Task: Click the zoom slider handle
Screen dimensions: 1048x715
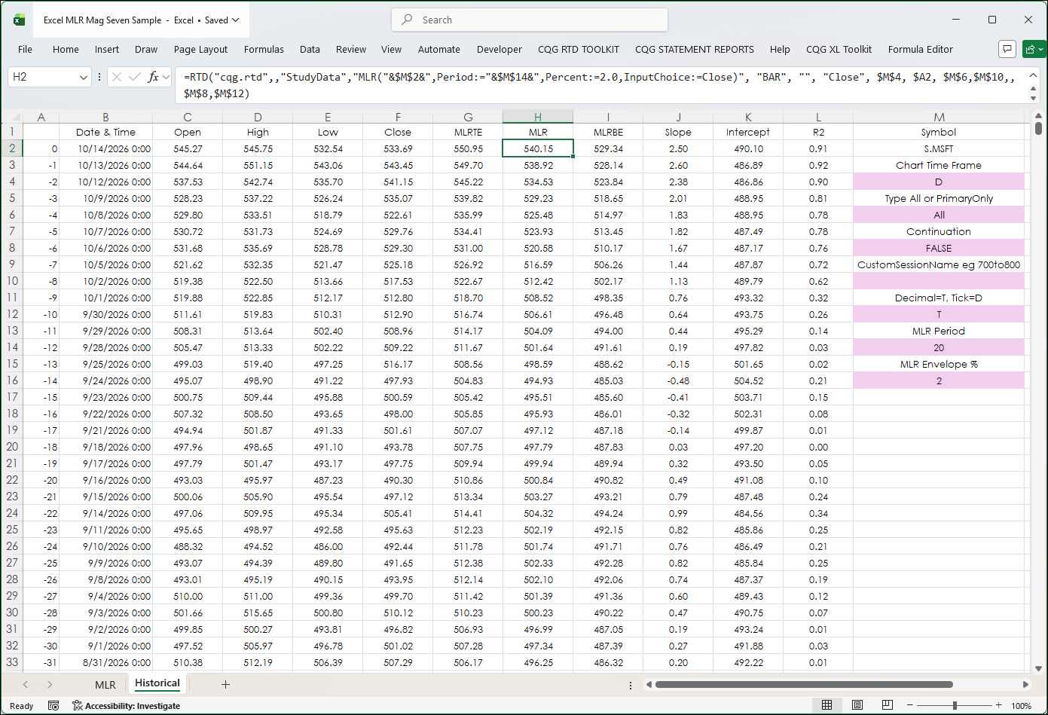Action: (x=955, y=706)
